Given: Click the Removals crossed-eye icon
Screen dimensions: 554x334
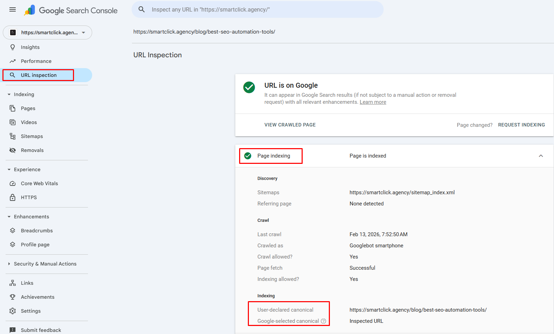Looking at the screenshot, I should pyautogui.click(x=13, y=150).
